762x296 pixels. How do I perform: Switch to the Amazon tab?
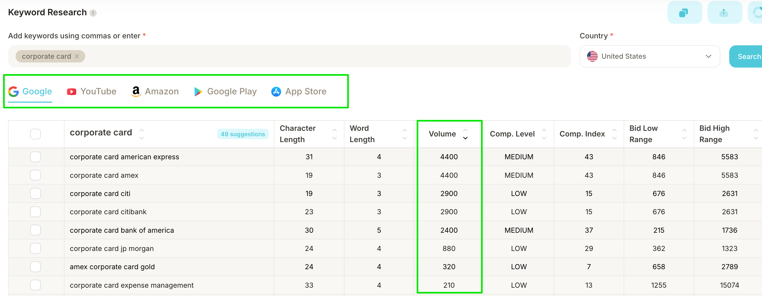tap(155, 91)
